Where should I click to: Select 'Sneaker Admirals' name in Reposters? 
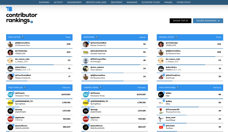click(x=98, y=54)
